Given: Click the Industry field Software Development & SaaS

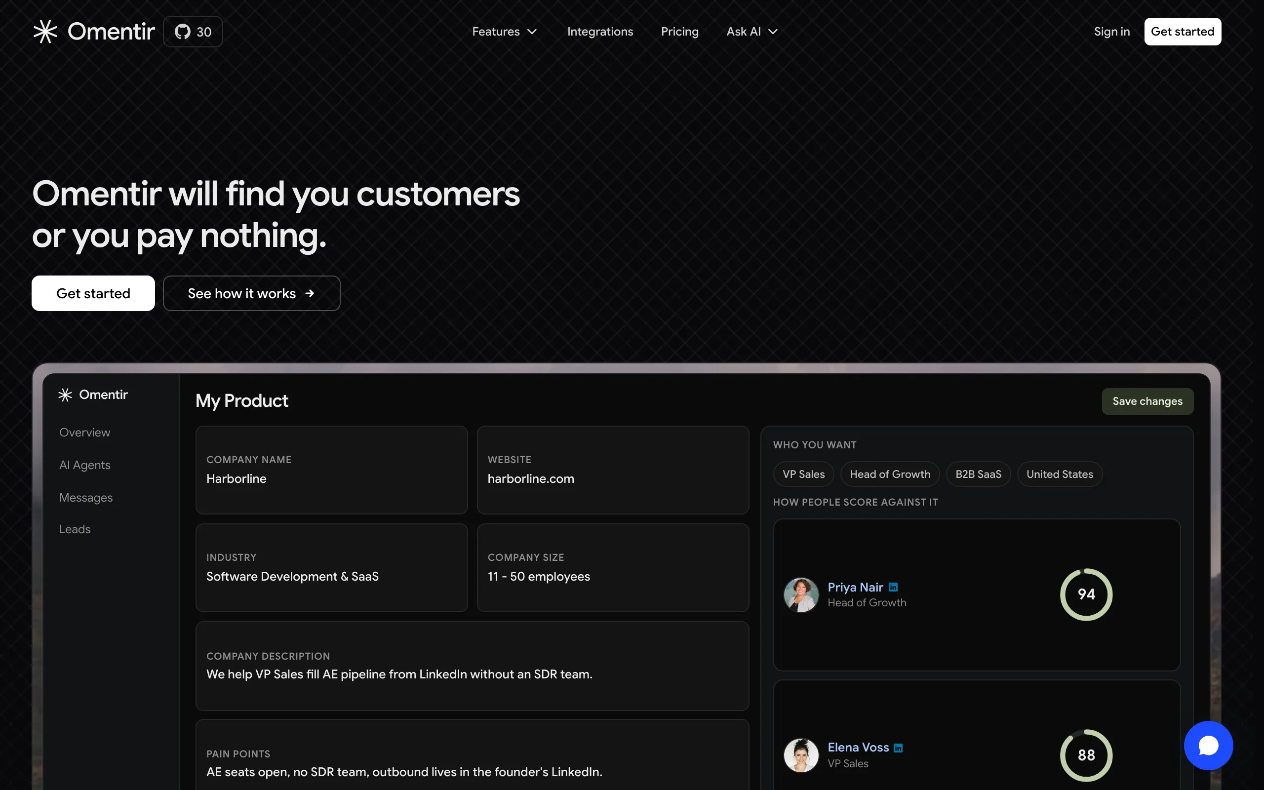Looking at the screenshot, I should (x=331, y=567).
